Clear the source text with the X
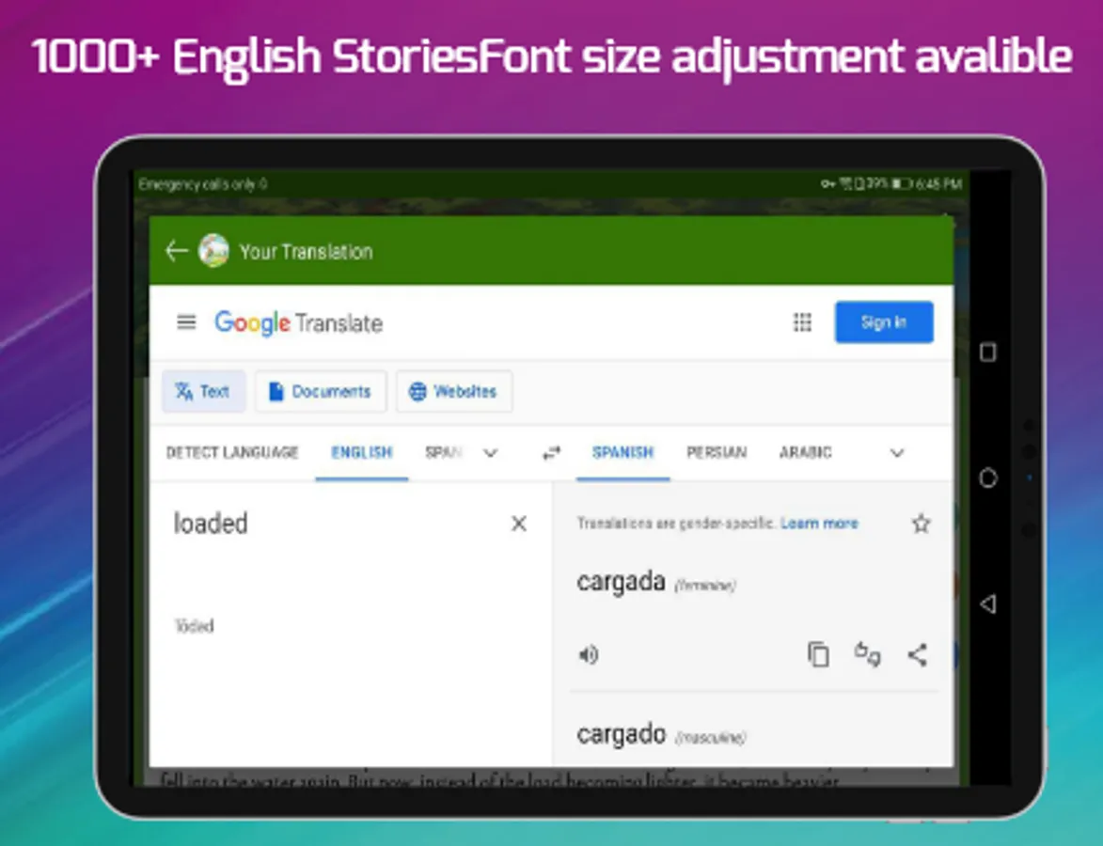This screenshot has width=1103, height=846. click(x=518, y=524)
